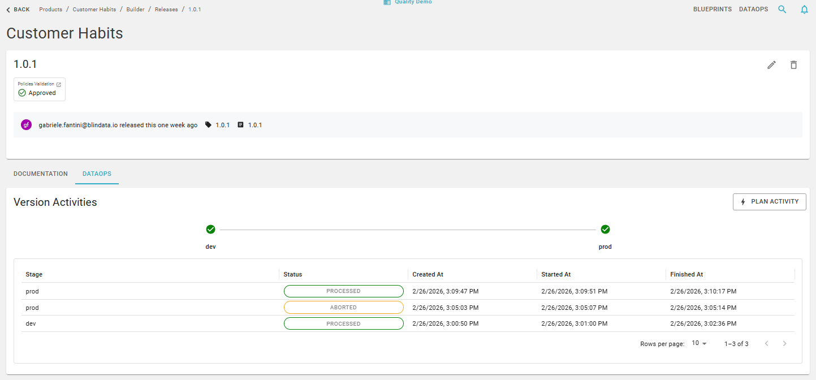816x380 pixels.
Task: View notifications via the bell icon
Action: [x=804, y=9]
